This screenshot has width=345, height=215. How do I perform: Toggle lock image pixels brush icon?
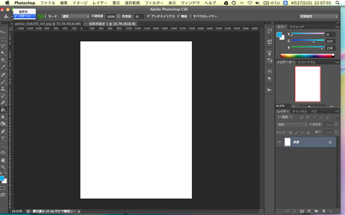[297, 132]
